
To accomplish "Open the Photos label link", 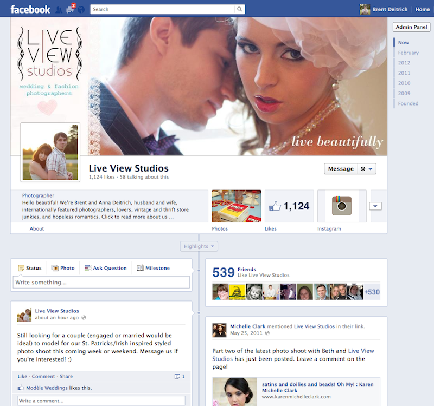I will point(220,228).
